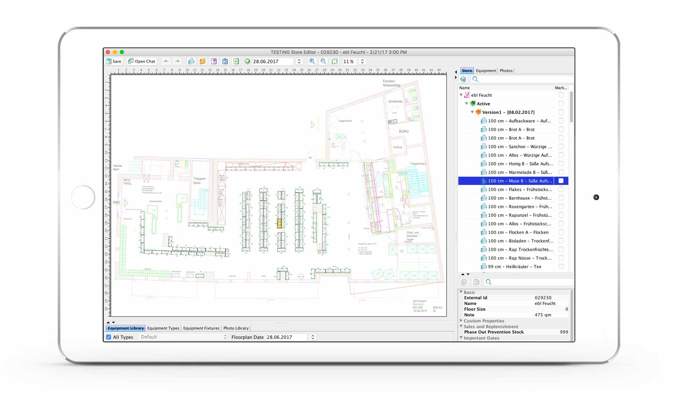Open the Photos tab in right panel

click(x=506, y=70)
